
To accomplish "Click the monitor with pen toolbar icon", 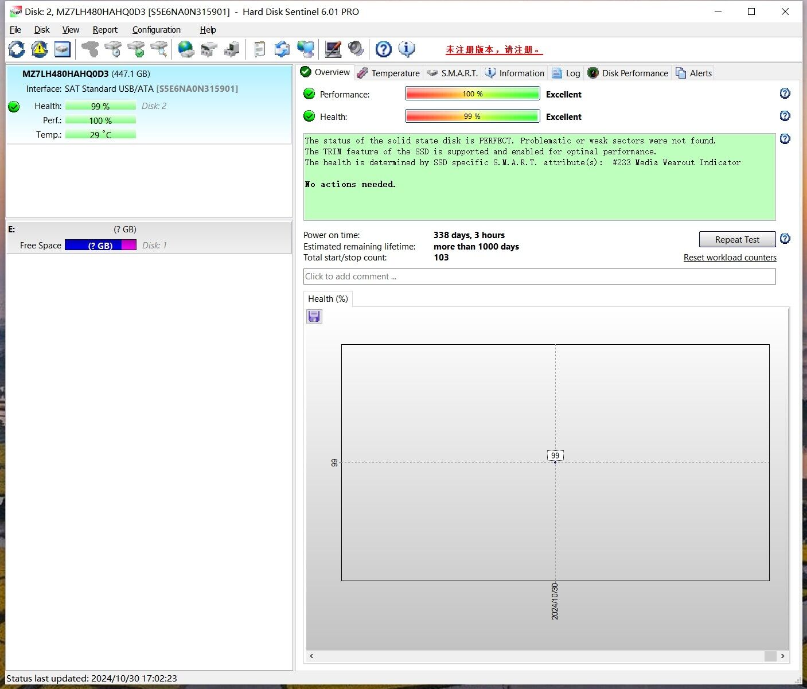I will 333,49.
